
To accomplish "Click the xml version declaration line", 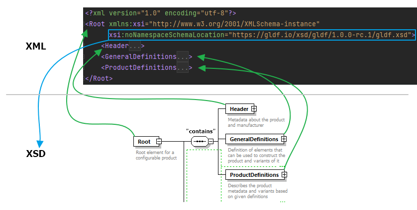I will [161, 13].
